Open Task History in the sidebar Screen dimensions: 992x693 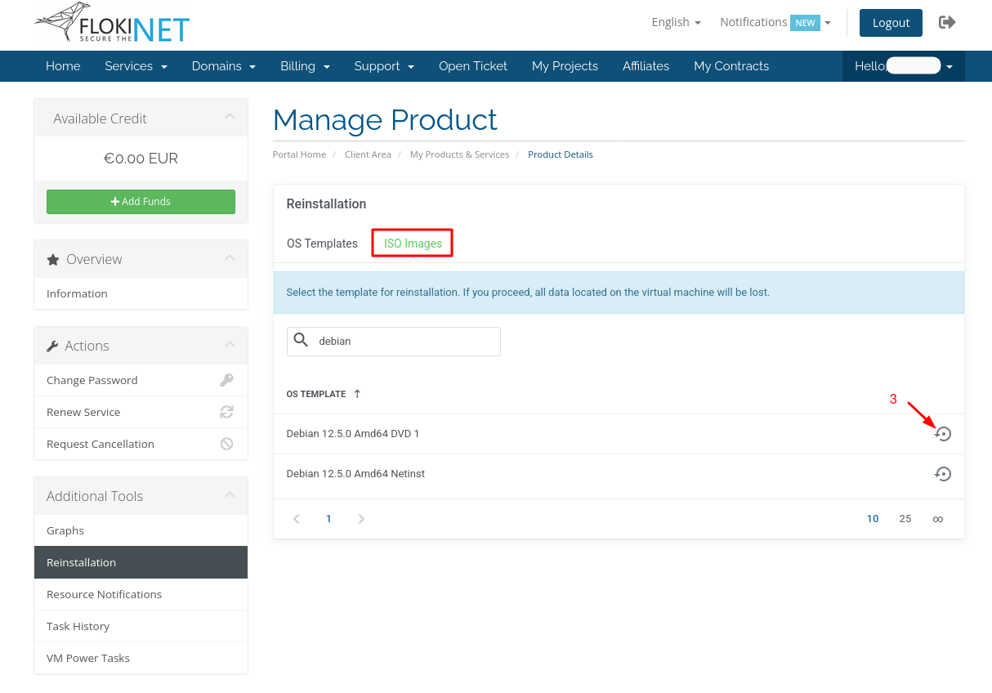click(78, 626)
